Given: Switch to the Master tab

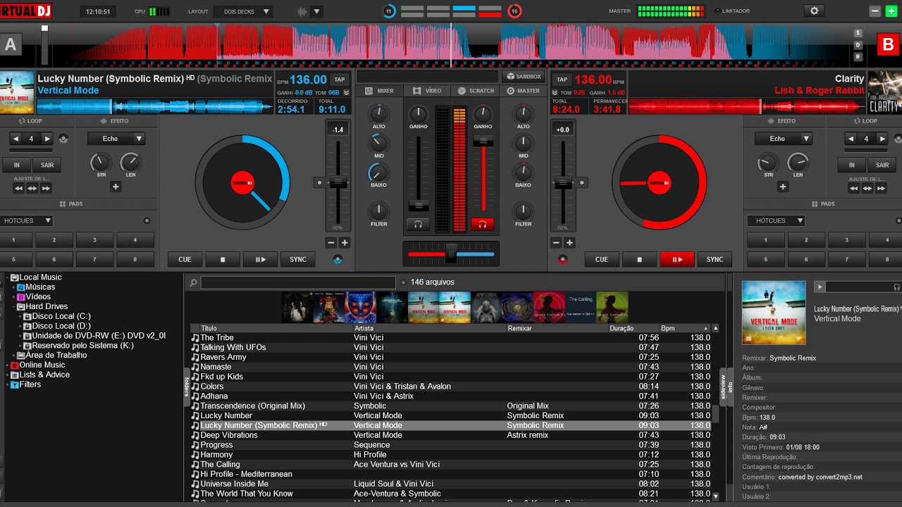Looking at the screenshot, I should pyautogui.click(x=524, y=91).
